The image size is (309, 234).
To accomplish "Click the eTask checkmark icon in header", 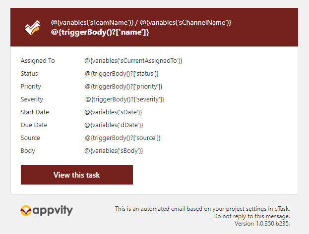I will (33, 28).
